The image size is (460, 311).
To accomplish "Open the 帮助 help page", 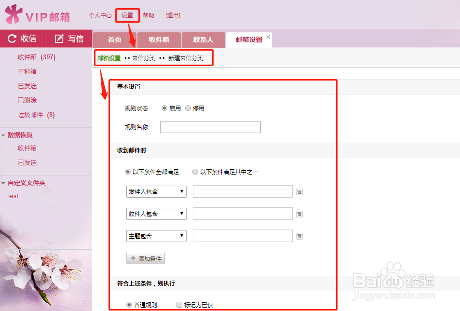I will 149,15.
